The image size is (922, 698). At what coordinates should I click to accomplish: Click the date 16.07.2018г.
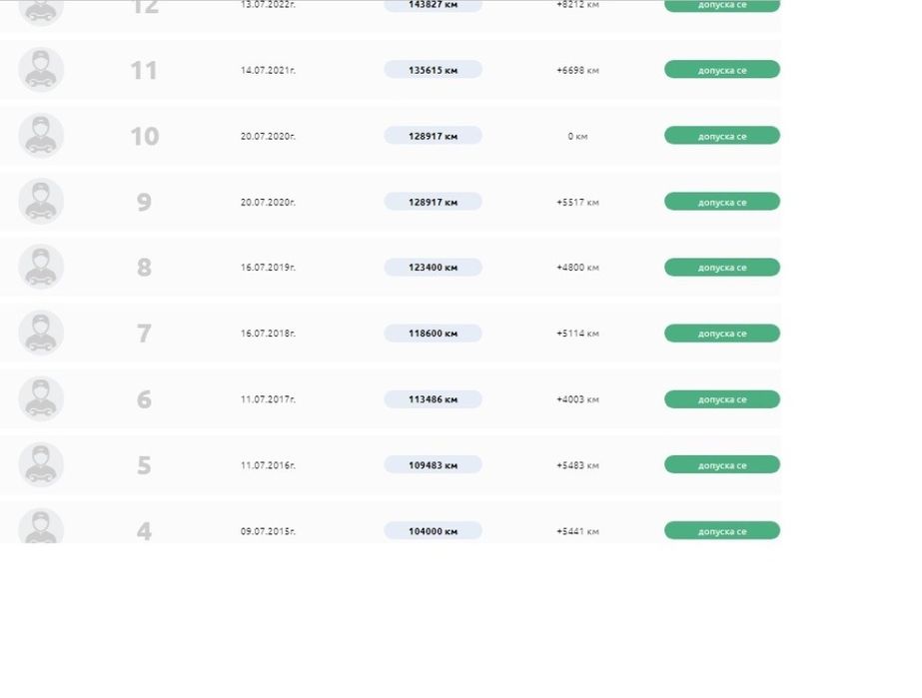click(x=268, y=334)
